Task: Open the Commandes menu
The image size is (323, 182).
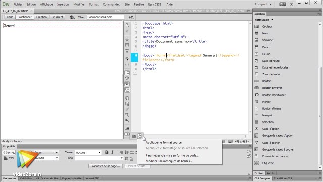Action: point(112,4)
